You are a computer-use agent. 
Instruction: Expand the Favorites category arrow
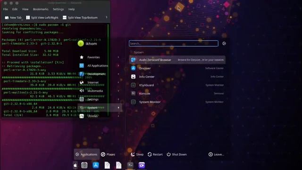click(x=118, y=57)
